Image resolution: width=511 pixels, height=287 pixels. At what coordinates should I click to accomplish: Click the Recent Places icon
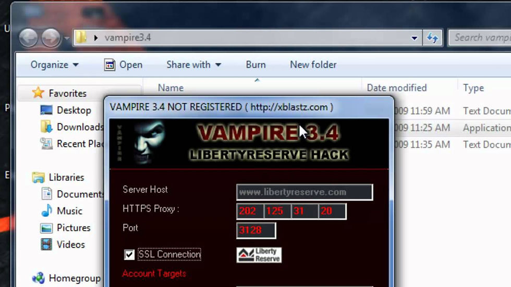pyautogui.click(x=46, y=144)
